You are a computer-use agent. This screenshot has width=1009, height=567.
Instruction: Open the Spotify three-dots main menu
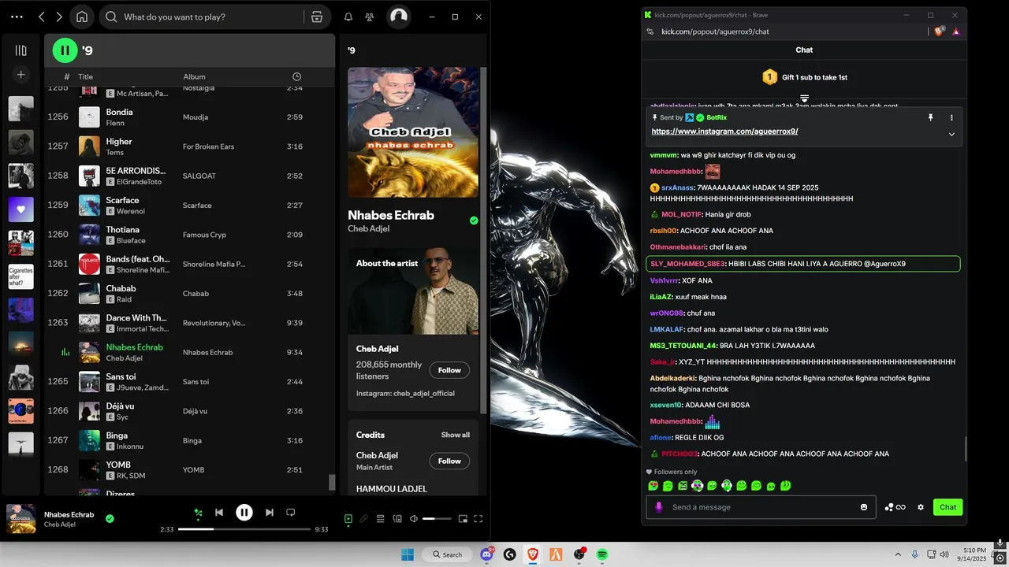click(17, 17)
